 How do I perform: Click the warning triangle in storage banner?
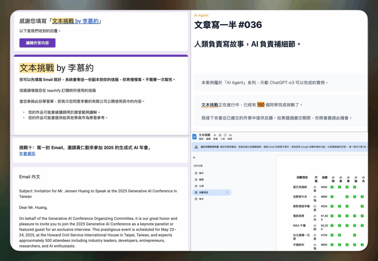(196, 147)
